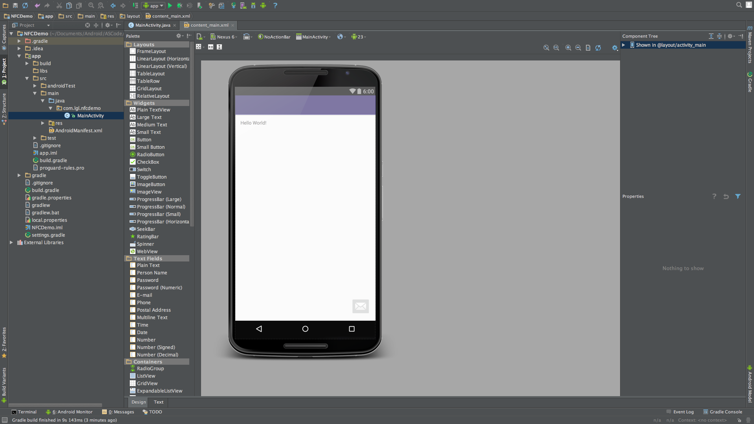Select the NoActionBar theme dropdown
Image resolution: width=754 pixels, height=424 pixels.
pos(274,36)
